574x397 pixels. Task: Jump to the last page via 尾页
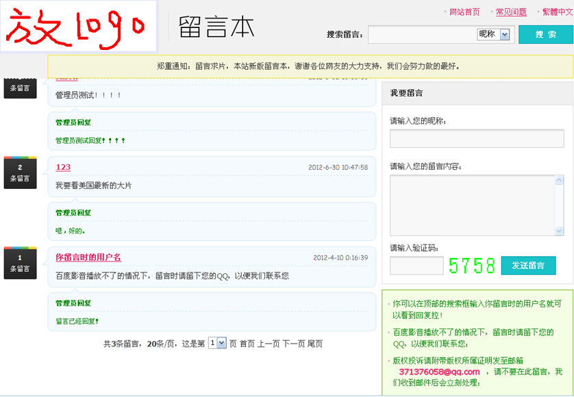point(316,342)
